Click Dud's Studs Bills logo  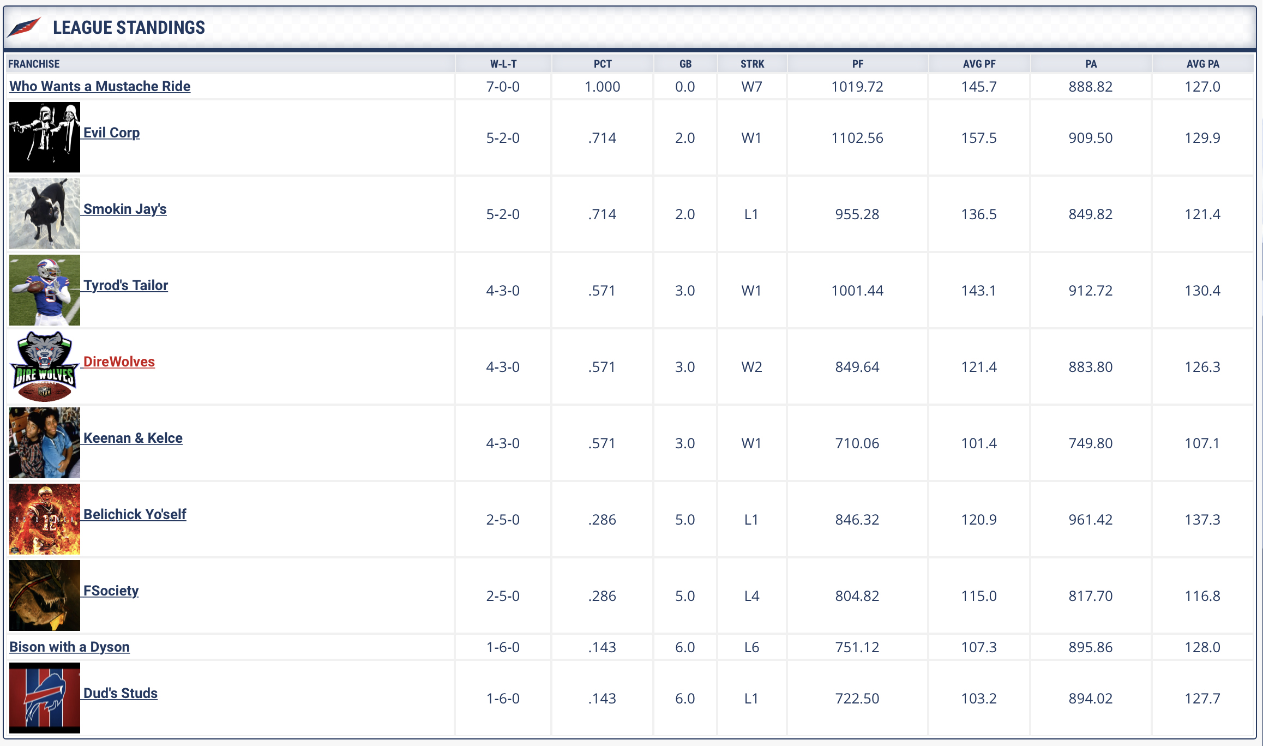coord(45,698)
